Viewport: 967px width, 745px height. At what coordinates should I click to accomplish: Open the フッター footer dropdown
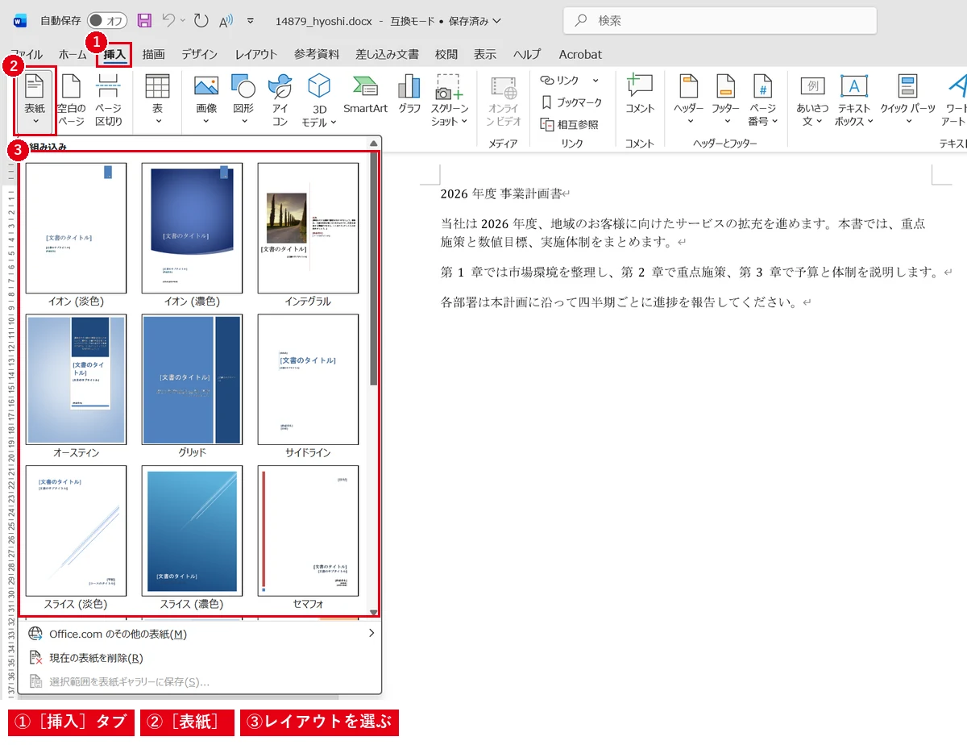coord(726,100)
